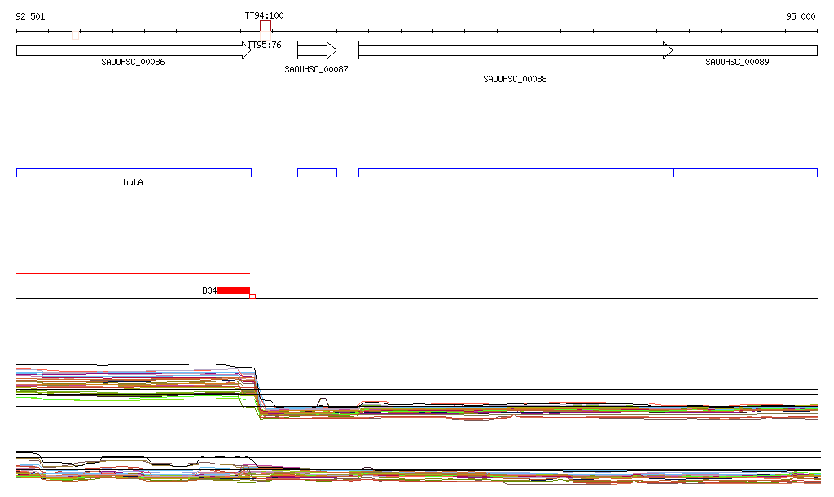Click the 92 501 start coordinate
This screenshot has width=834, height=497.
(30, 16)
